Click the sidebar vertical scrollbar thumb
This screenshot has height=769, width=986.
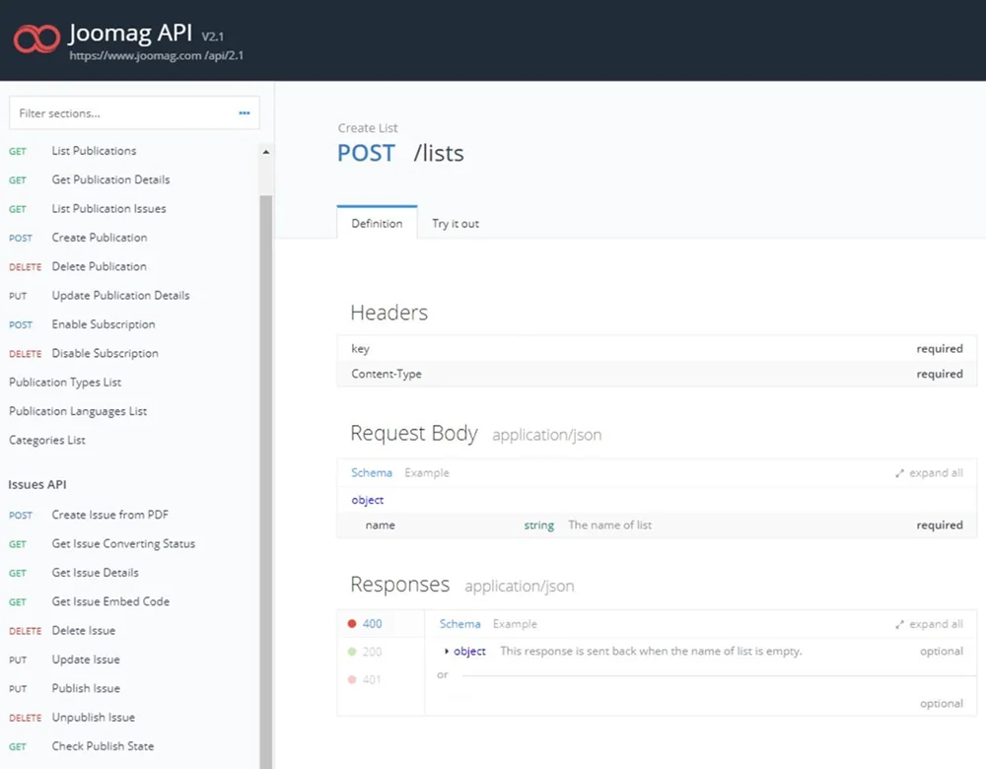click(x=266, y=482)
